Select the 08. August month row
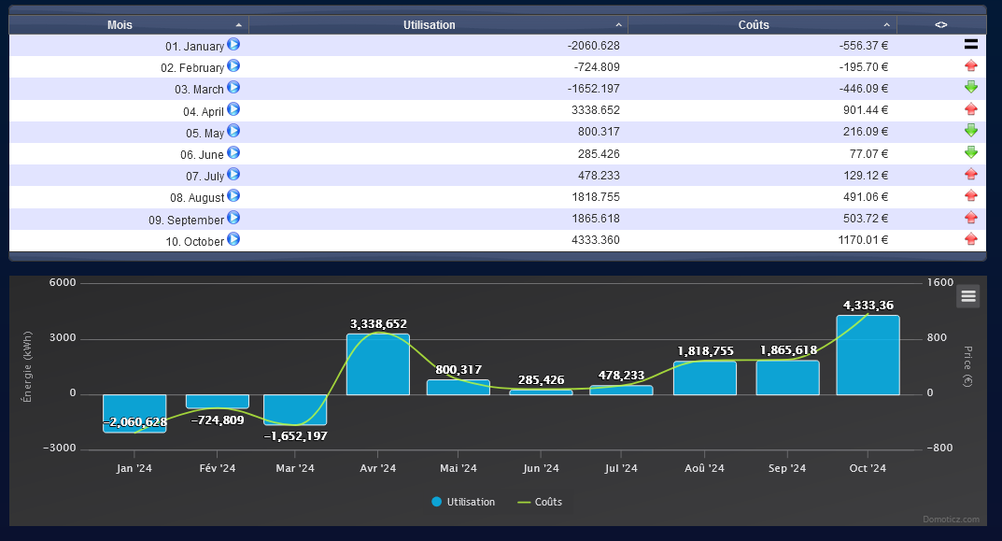Image resolution: width=1002 pixels, height=541 pixels. (x=497, y=197)
